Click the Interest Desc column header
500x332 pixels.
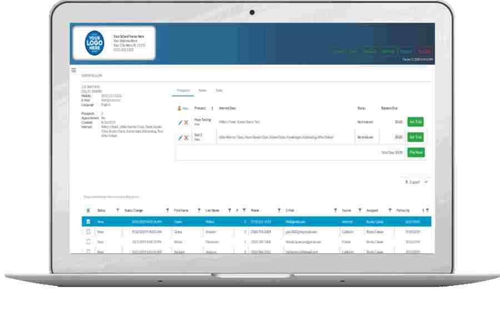(227, 108)
